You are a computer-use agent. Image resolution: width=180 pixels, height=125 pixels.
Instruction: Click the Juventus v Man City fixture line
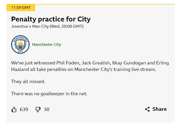(x=47, y=26)
